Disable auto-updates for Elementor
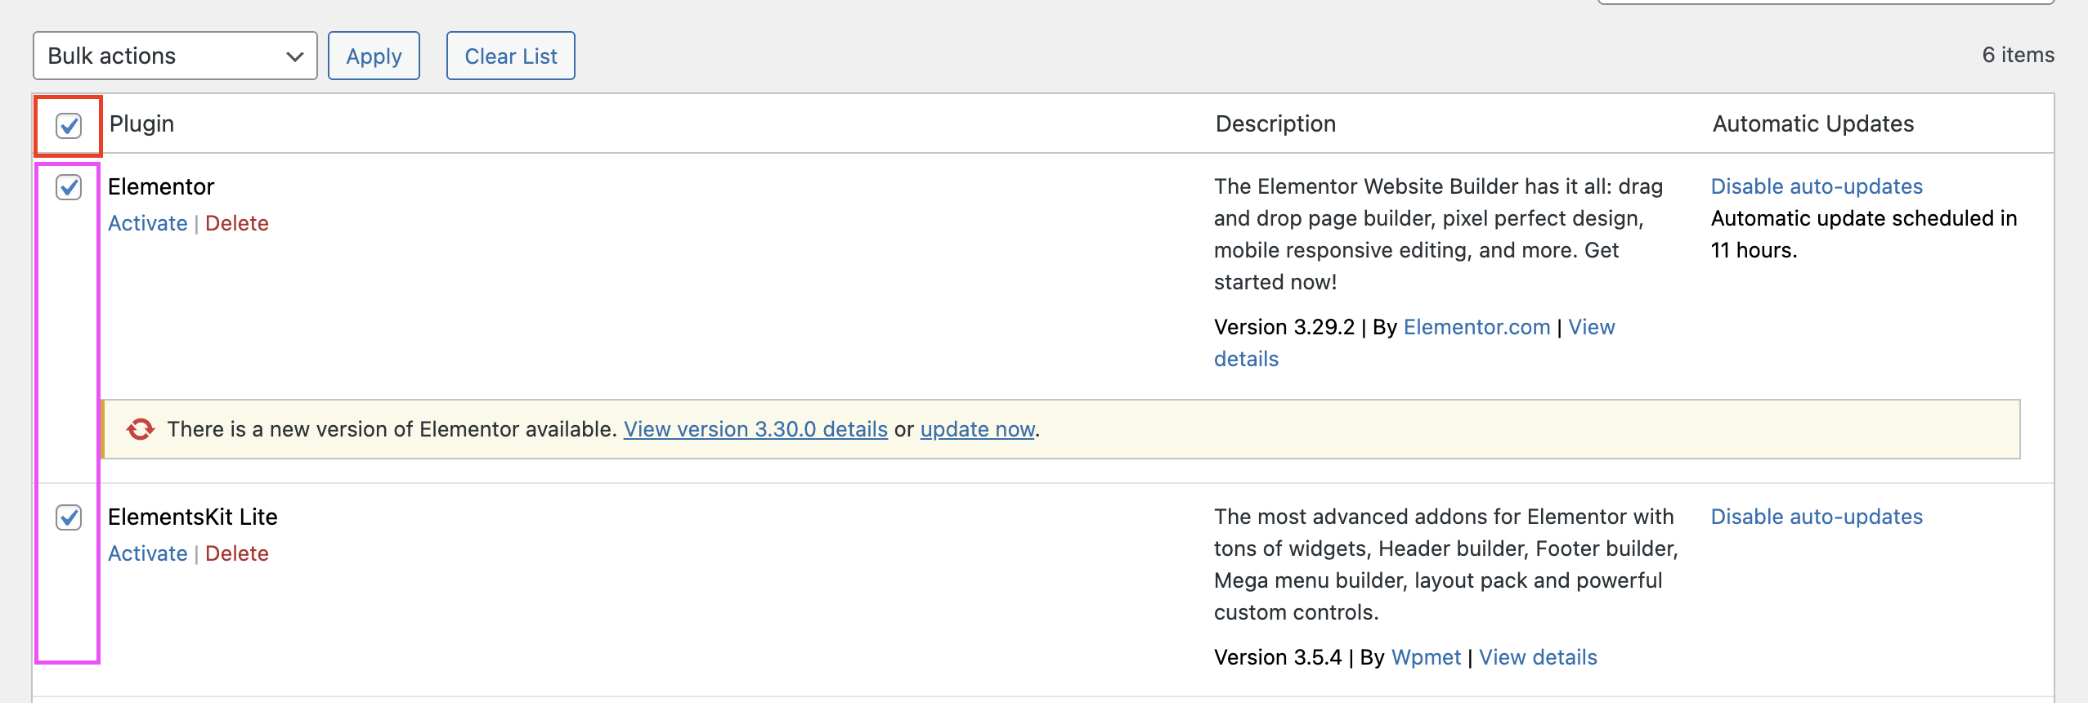 pos(1816,186)
